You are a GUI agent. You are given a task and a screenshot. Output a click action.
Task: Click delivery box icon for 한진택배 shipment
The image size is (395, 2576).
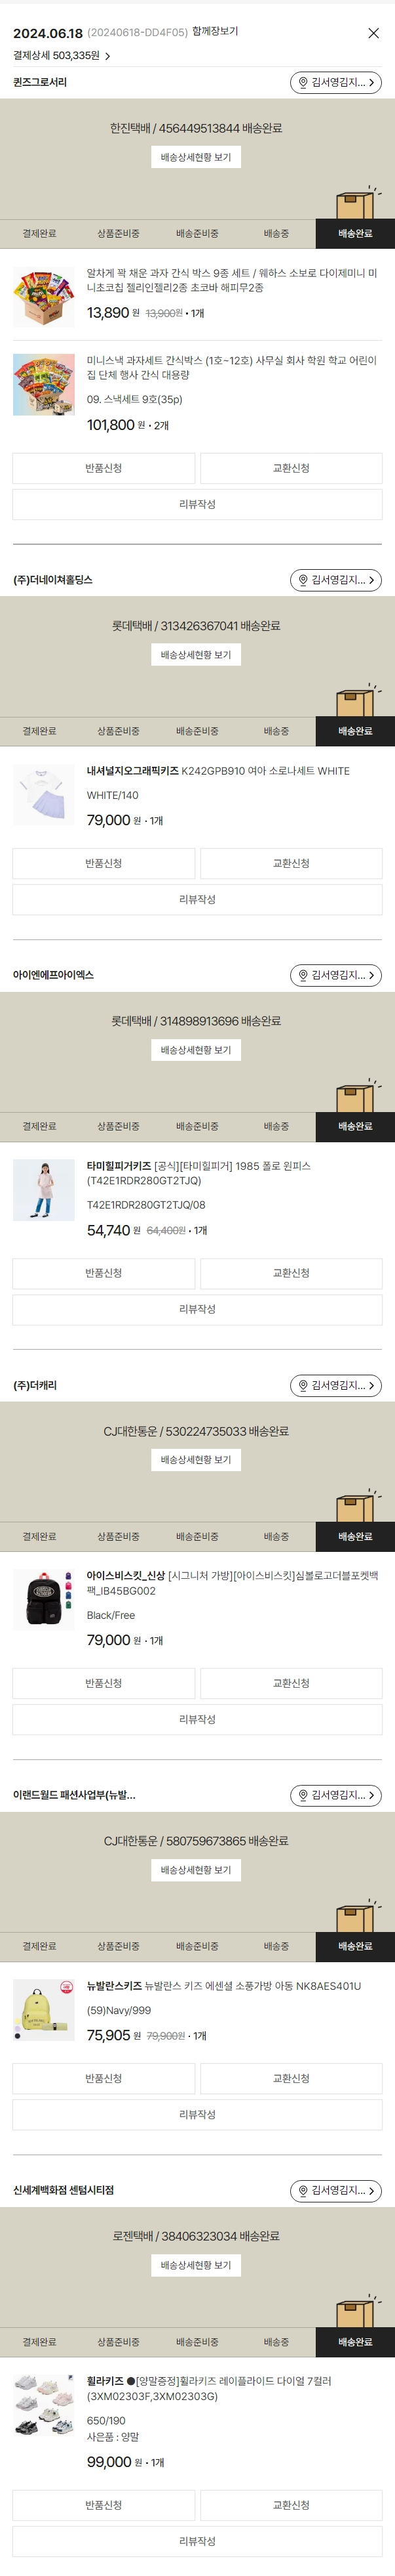[x=356, y=203]
